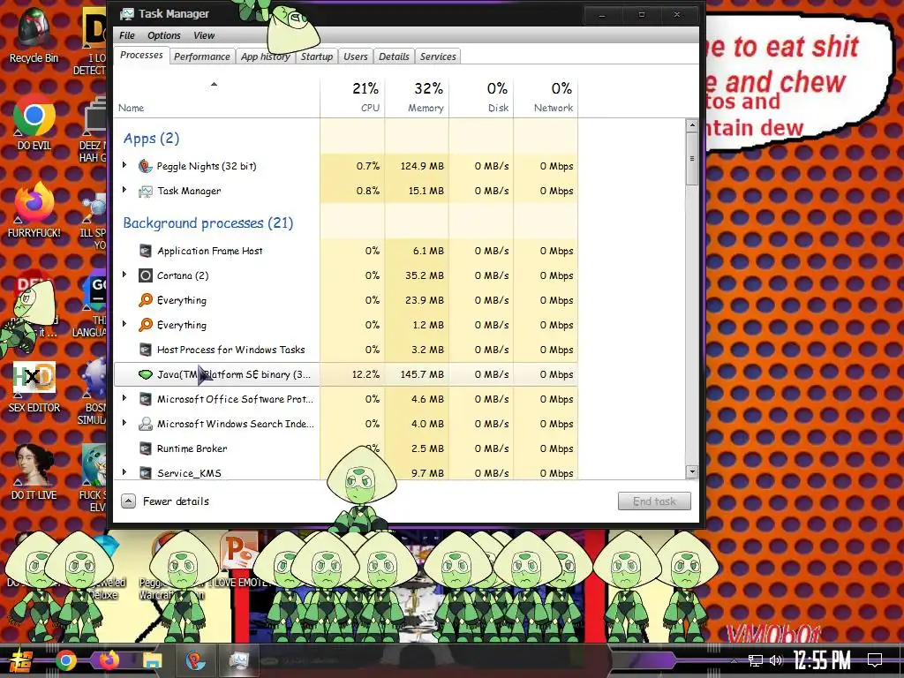Click the Apps (2) group heading

[151, 139]
